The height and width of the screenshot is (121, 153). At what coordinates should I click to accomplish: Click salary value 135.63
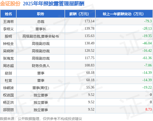coord(90,36)
